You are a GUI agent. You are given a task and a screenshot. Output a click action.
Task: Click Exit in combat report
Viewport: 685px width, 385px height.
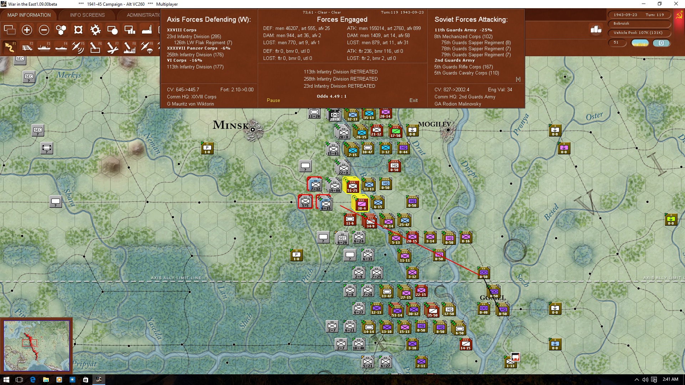click(x=413, y=101)
